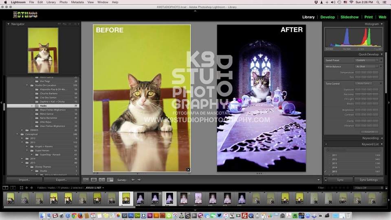Screen dimensions: 391x220
Task: Open Filters Off dropdown in filmstrip
Action: (x=368, y=188)
